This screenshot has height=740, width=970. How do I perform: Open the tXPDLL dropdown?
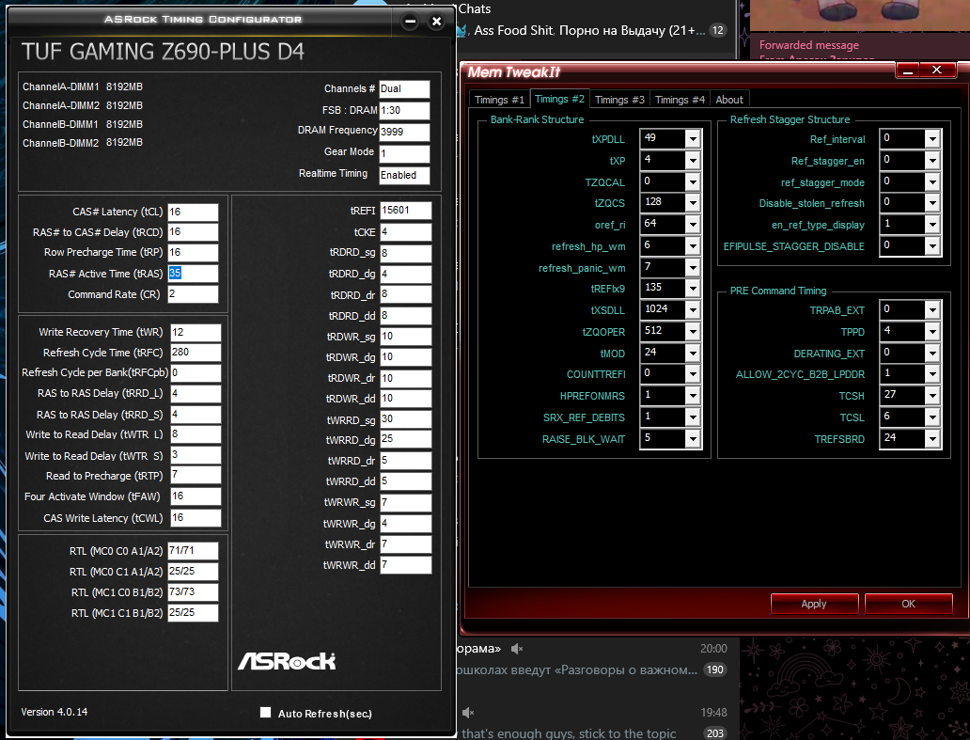click(693, 138)
